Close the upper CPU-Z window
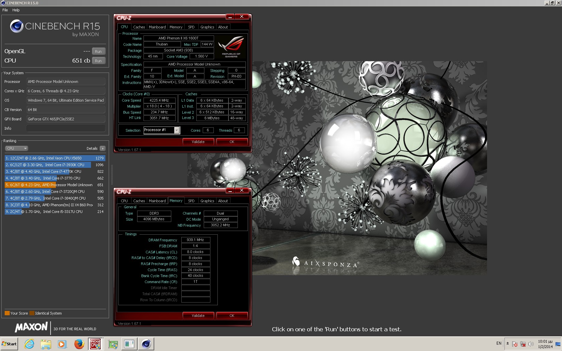This screenshot has width=562, height=351. tap(242, 17)
